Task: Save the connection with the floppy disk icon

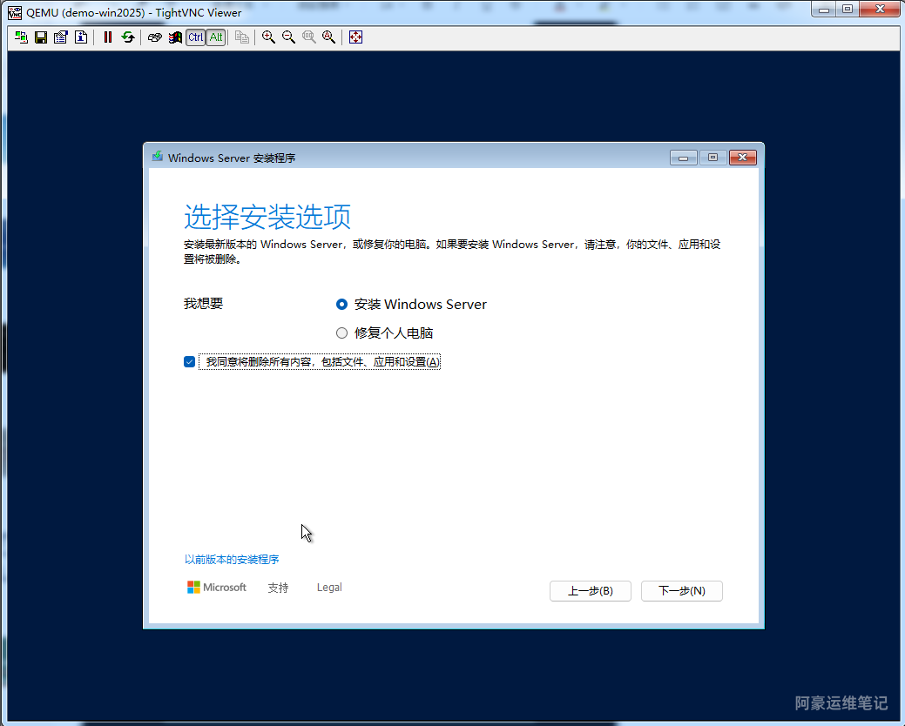Action: coord(41,37)
